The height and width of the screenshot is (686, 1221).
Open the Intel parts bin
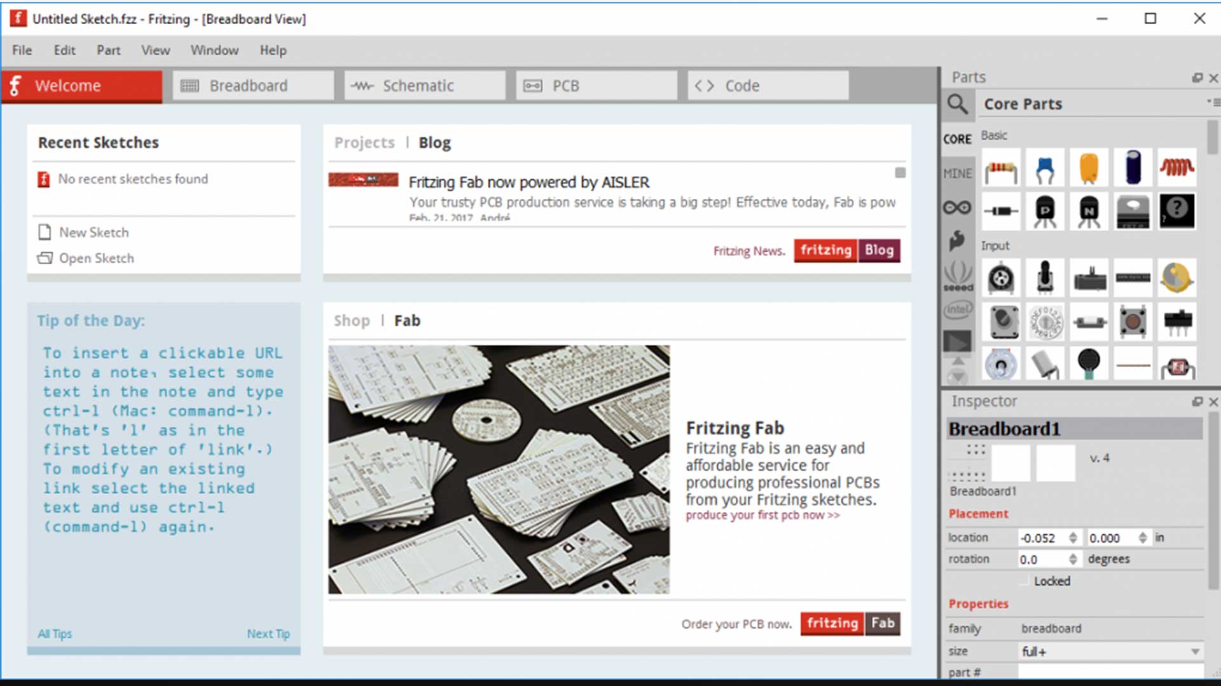pyautogui.click(x=958, y=309)
